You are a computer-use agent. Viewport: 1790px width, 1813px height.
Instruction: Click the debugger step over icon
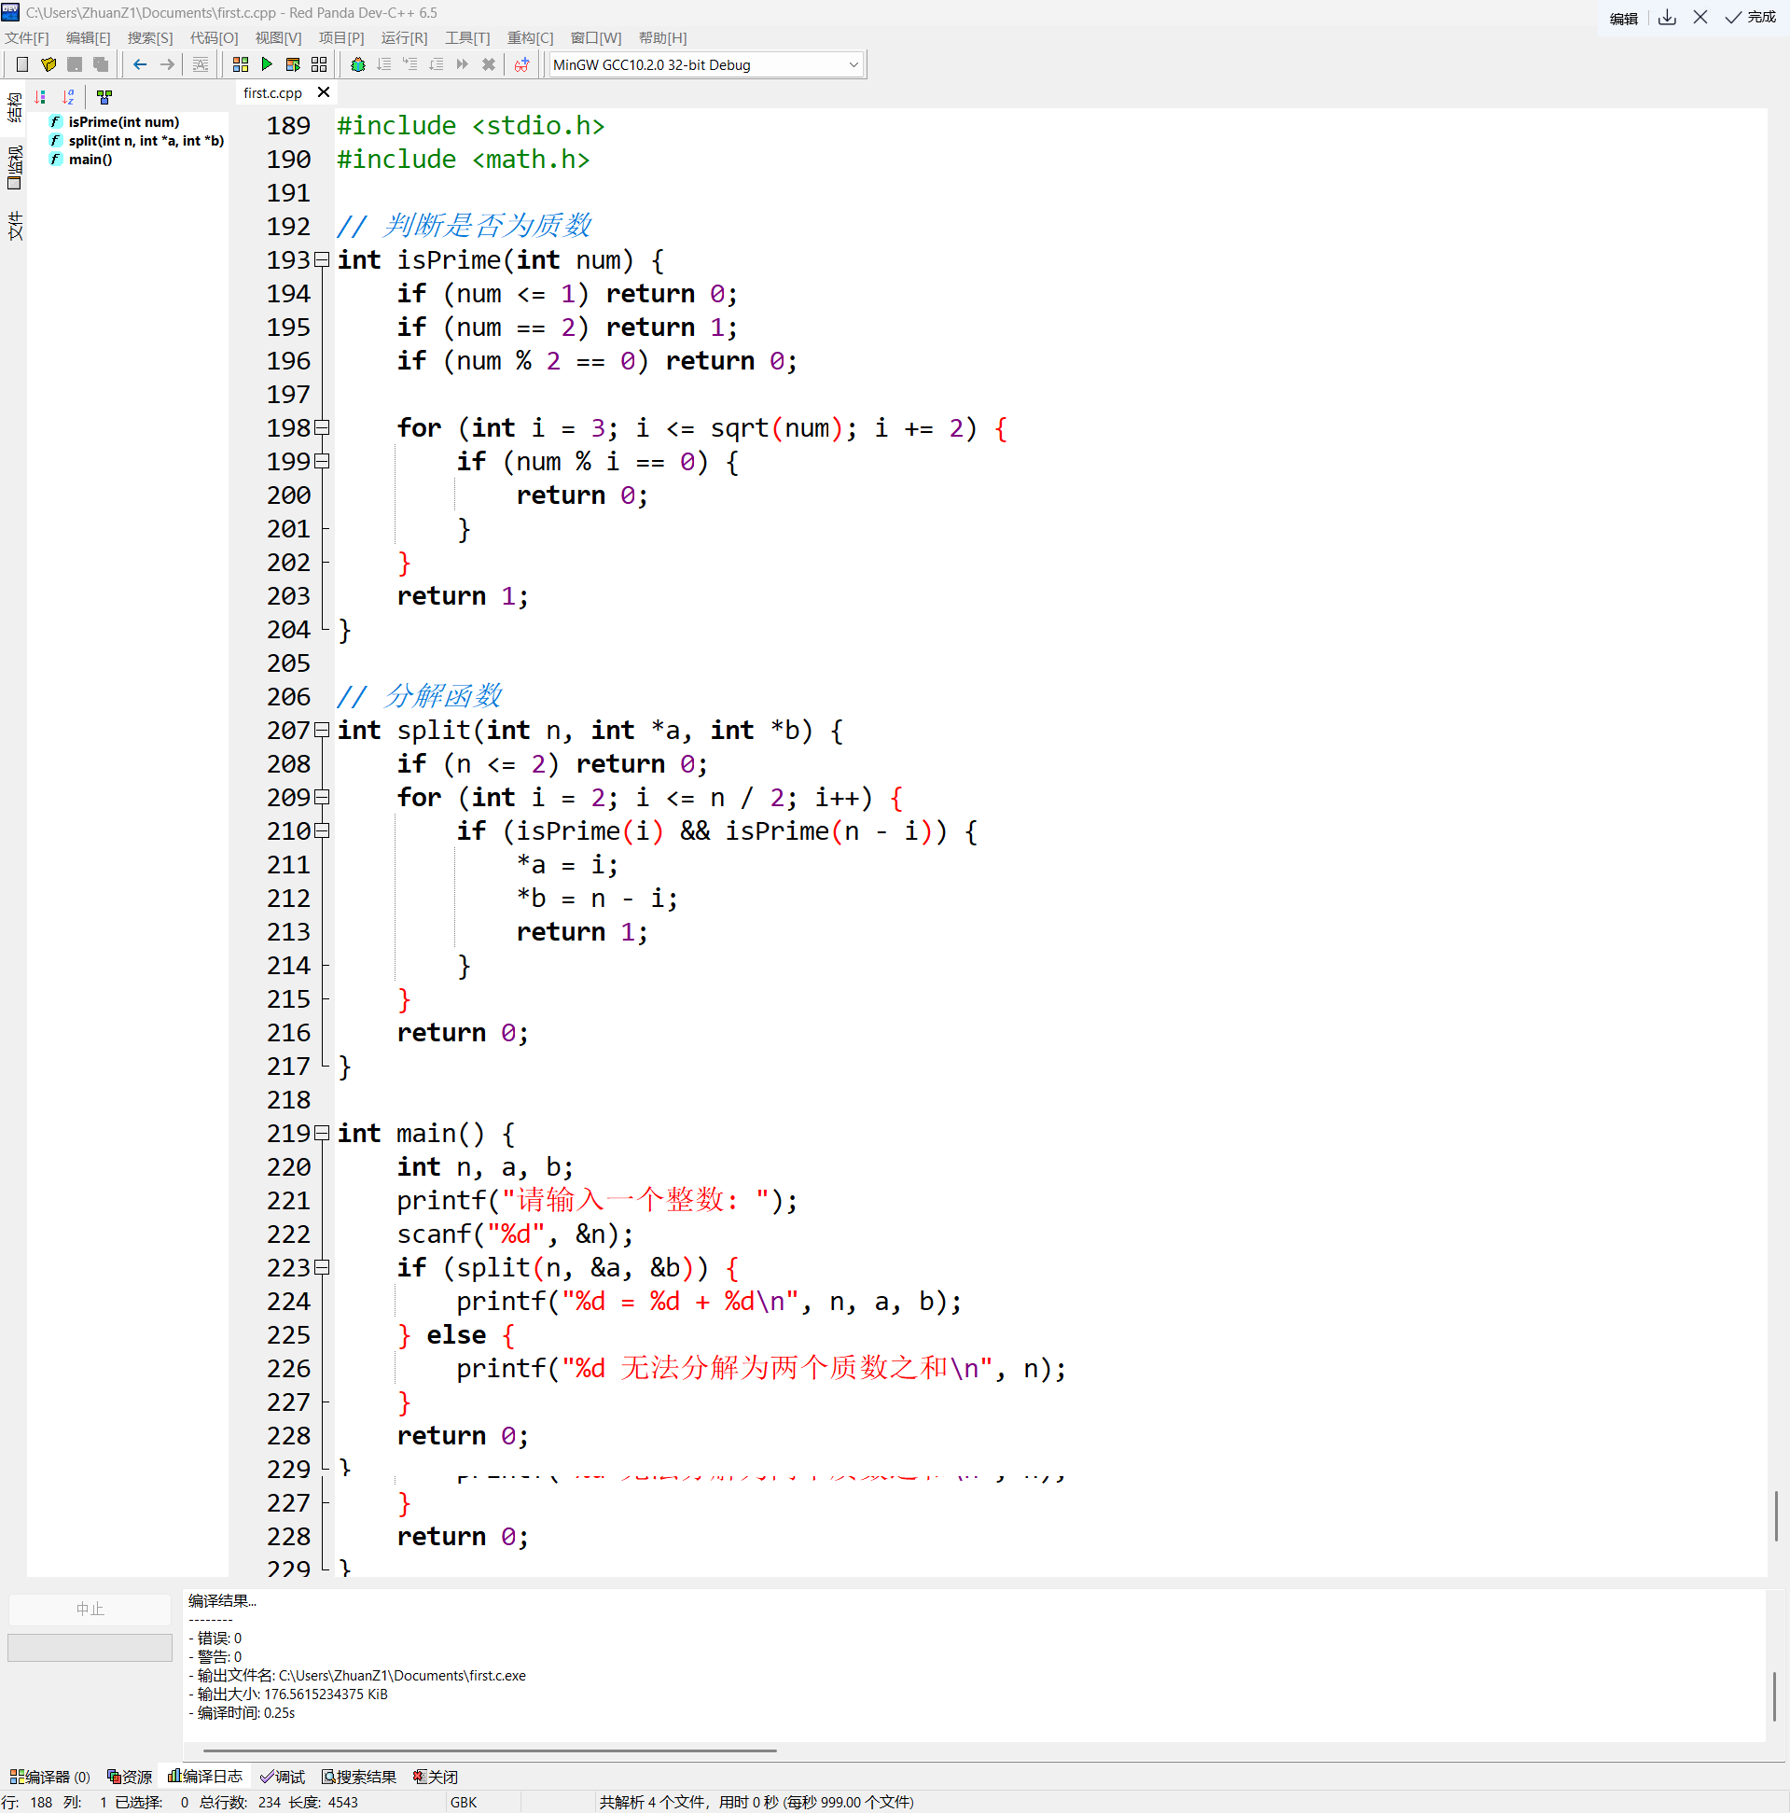point(383,64)
